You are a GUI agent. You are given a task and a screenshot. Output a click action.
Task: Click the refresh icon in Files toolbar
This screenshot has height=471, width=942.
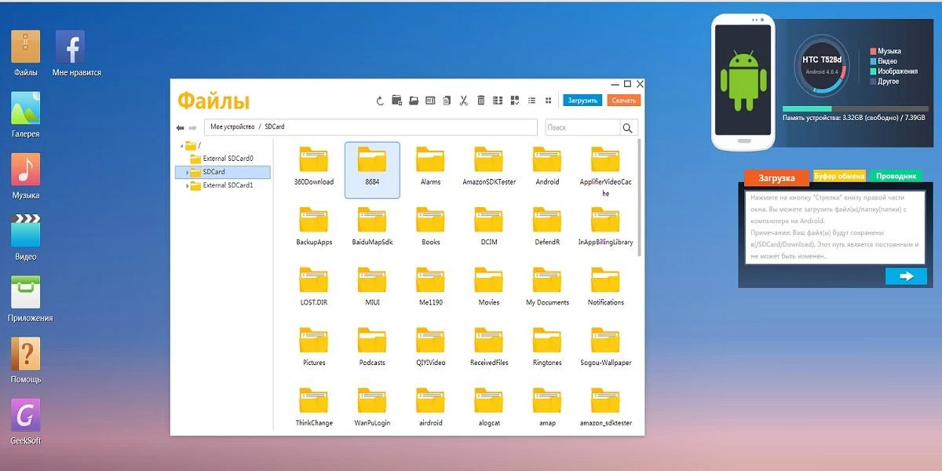pyautogui.click(x=380, y=100)
